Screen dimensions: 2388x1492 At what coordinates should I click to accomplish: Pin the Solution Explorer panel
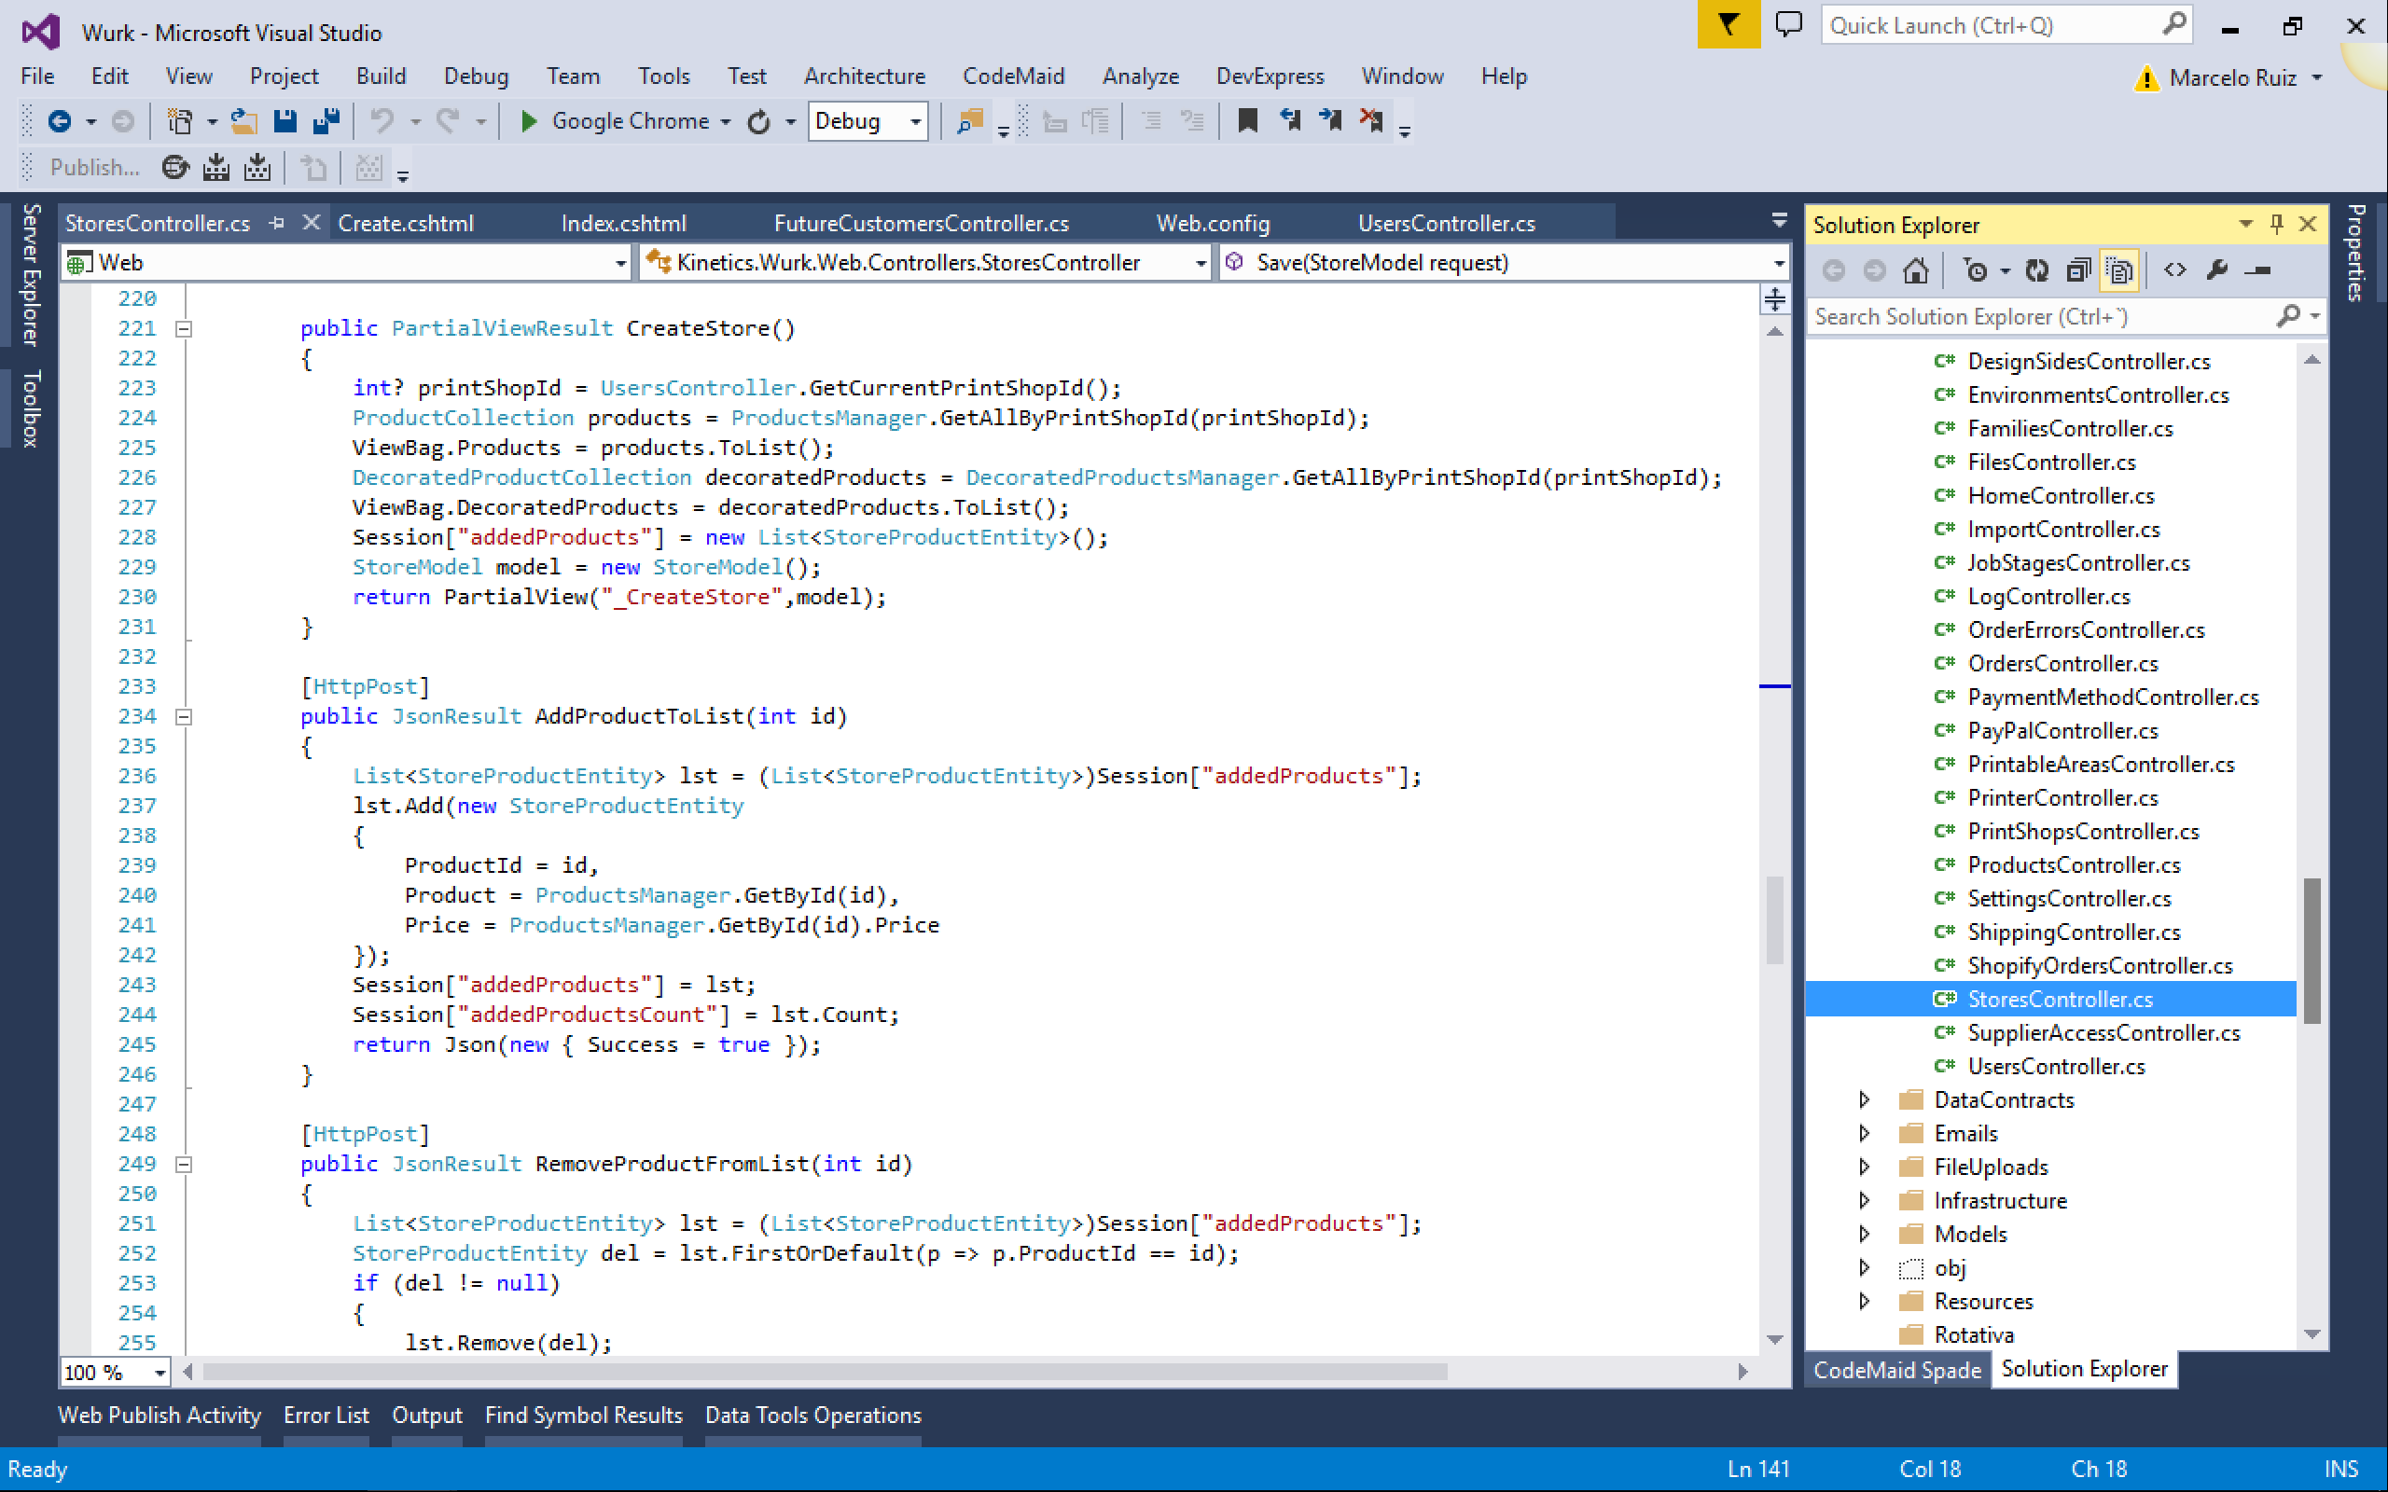coord(2276,224)
